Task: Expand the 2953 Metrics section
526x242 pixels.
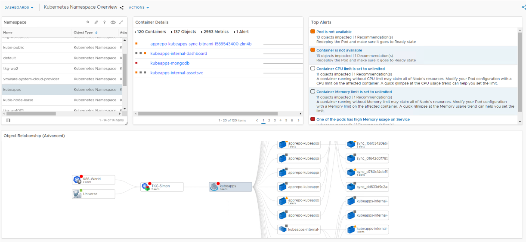Action: 214,32
